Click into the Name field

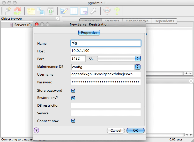click(x=106, y=43)
